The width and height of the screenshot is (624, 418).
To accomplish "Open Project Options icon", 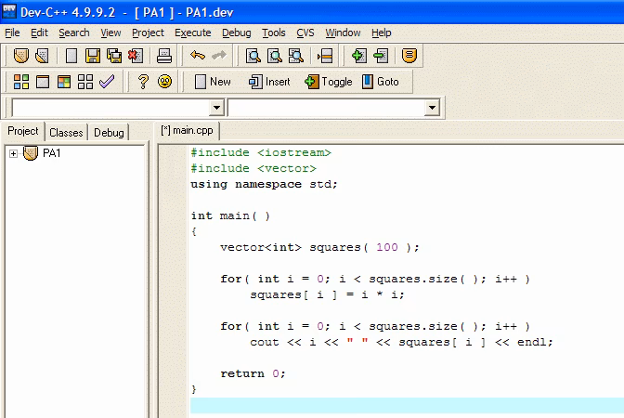I will tap(409, 56).
